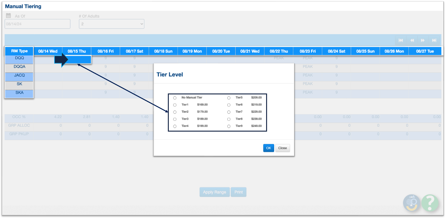Go back one date range
Screen dimensions: 446x218
pyautogui.click(x=412, y=40)
